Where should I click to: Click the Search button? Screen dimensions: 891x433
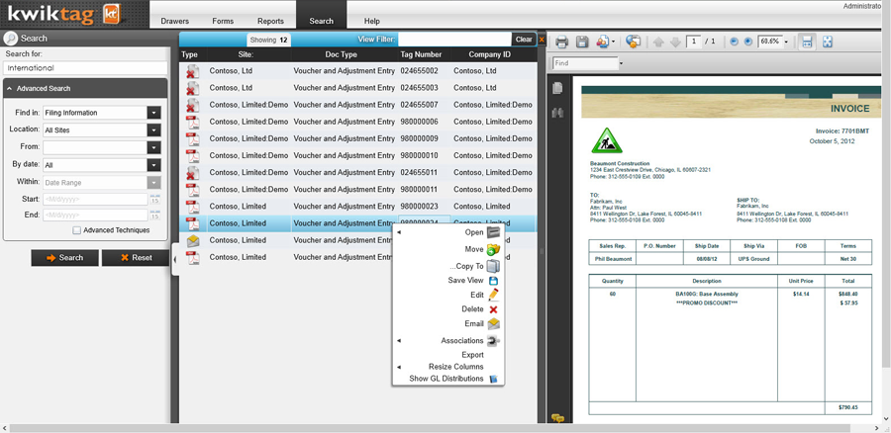coord(64,258)
